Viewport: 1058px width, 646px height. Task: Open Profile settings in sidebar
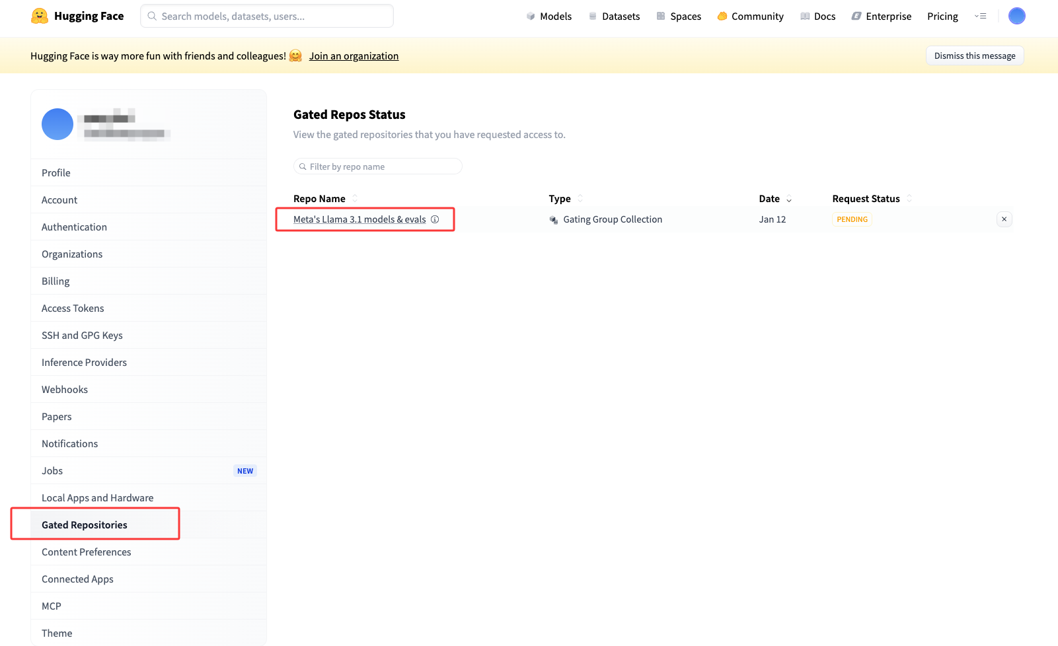[x=149, y=172]
